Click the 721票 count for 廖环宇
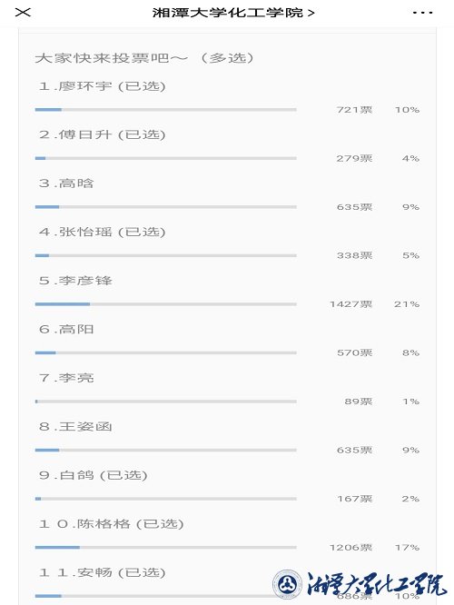 click(354, 110)
